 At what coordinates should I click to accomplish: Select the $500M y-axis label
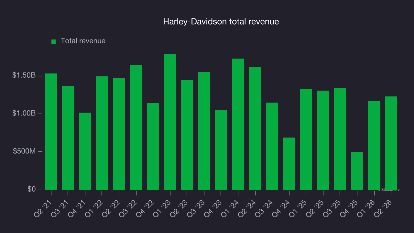pos(24,151)
